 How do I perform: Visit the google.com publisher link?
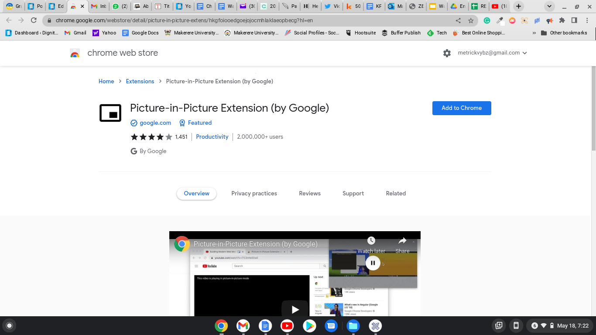coord(155,123)
